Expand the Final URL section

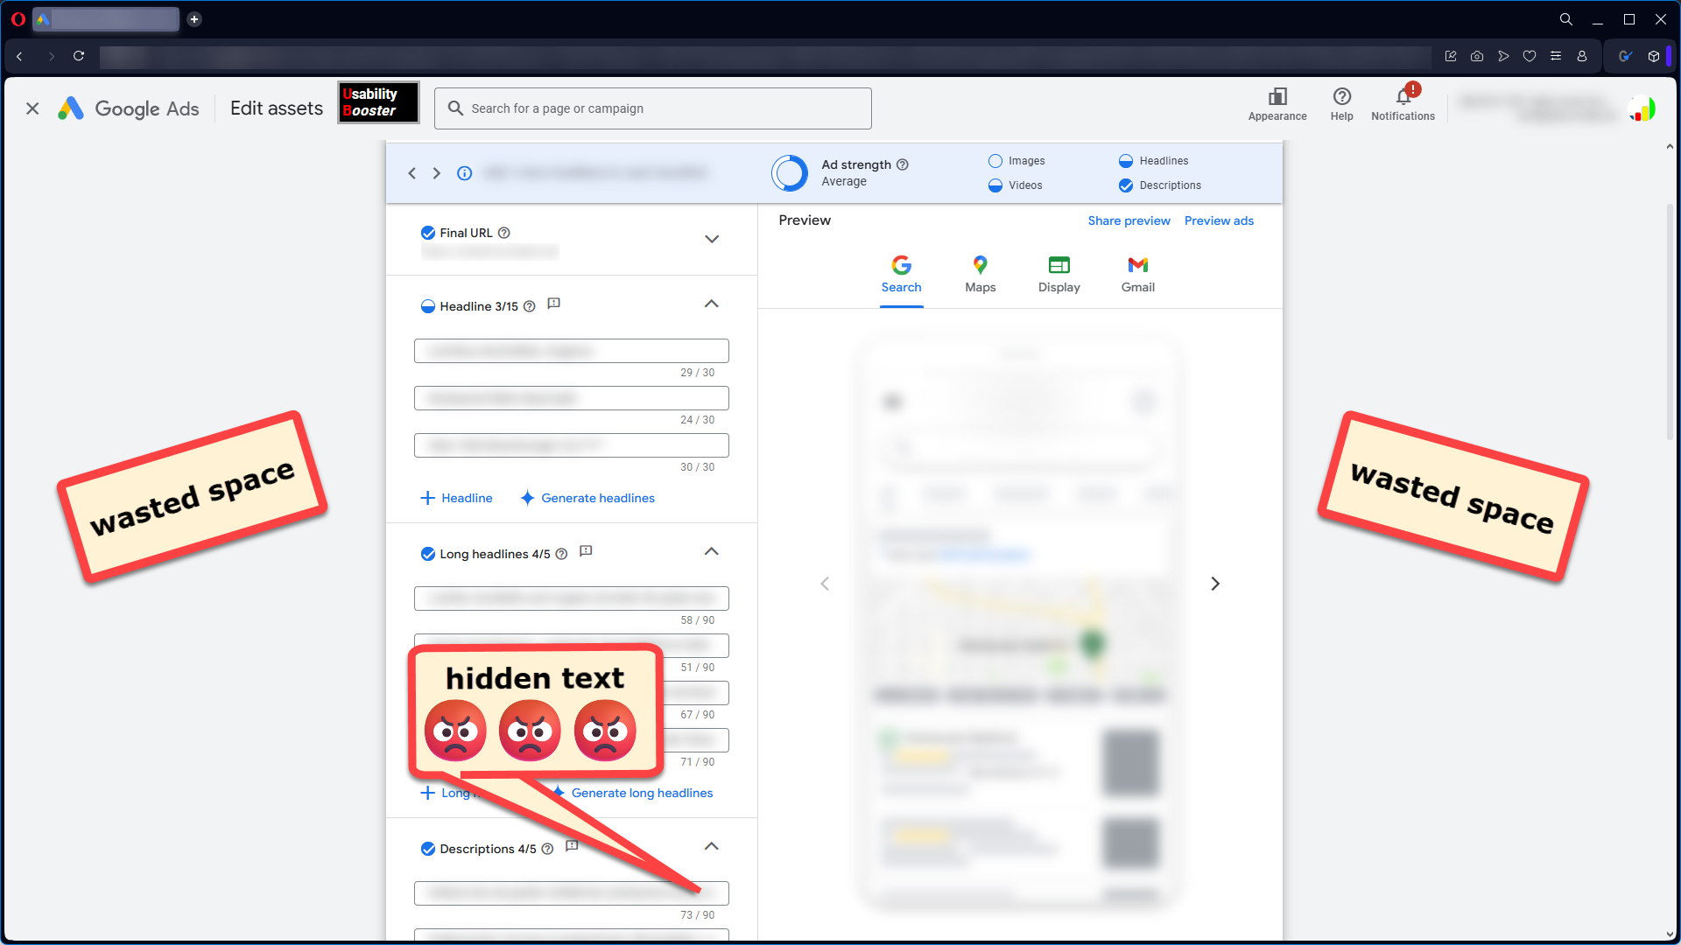pyautogui.click(x=712, y=239)
